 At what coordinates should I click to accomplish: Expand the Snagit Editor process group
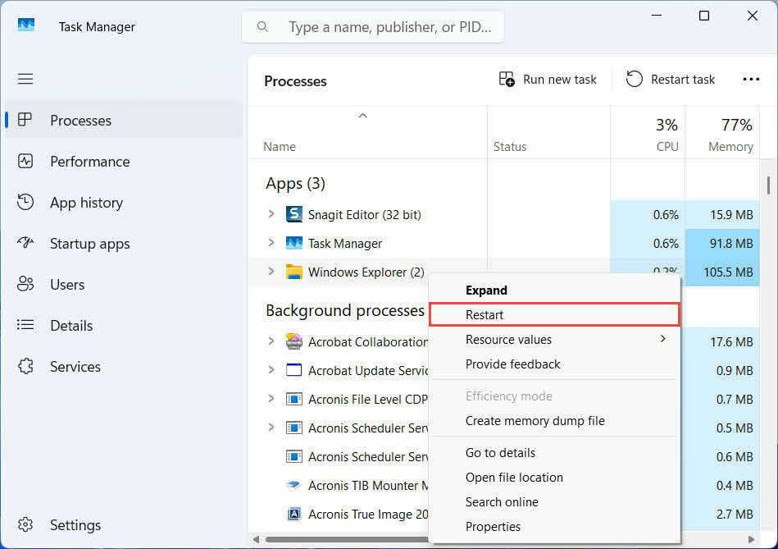click(271, 214)
